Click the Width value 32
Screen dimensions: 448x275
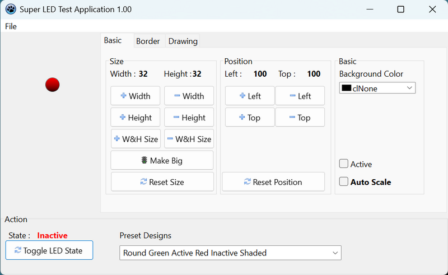[143, 74]
